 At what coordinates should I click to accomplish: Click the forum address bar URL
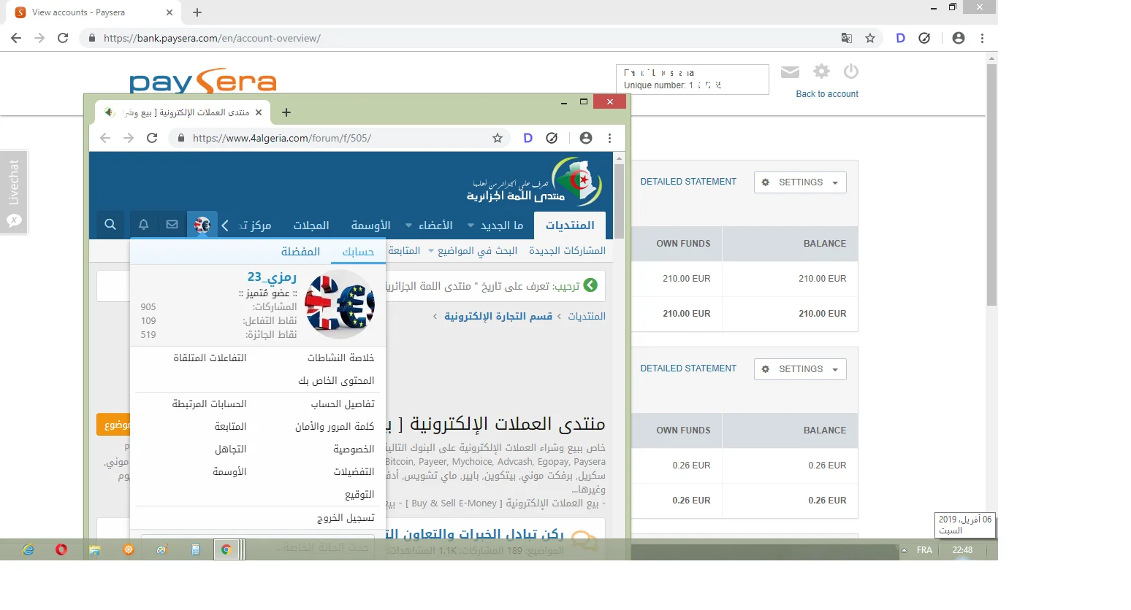point(282,138)
